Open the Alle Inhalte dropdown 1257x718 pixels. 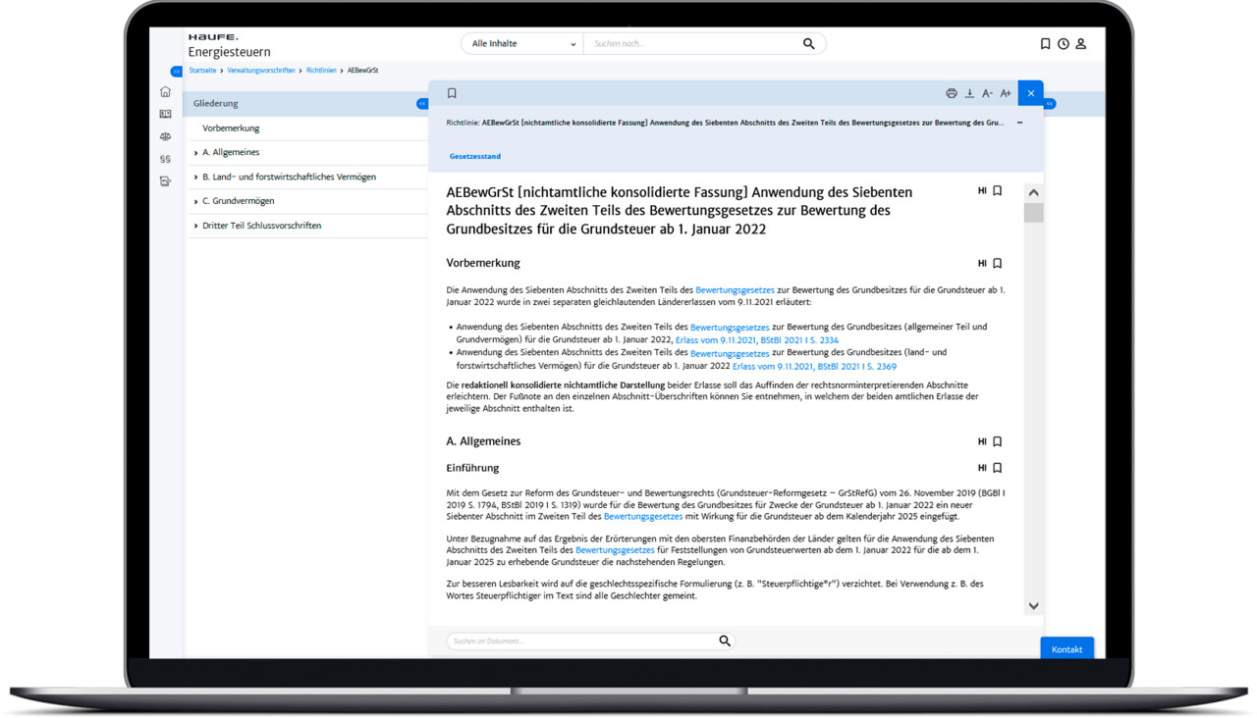(522, 43)
